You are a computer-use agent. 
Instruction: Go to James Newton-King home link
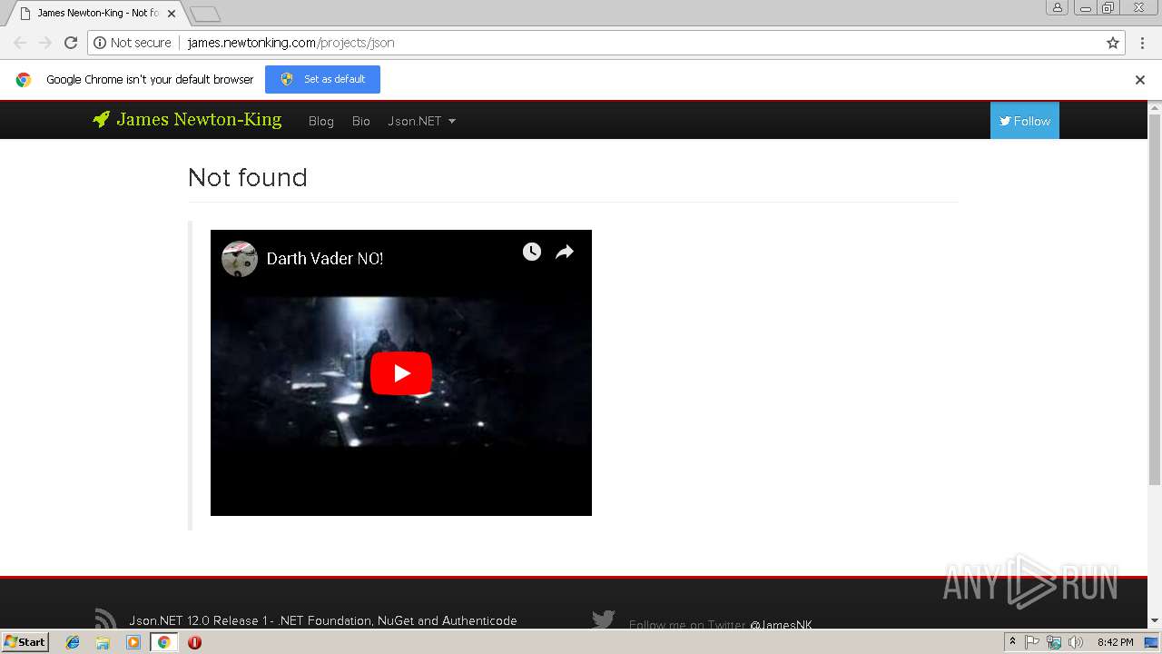[x=199, y=119]
